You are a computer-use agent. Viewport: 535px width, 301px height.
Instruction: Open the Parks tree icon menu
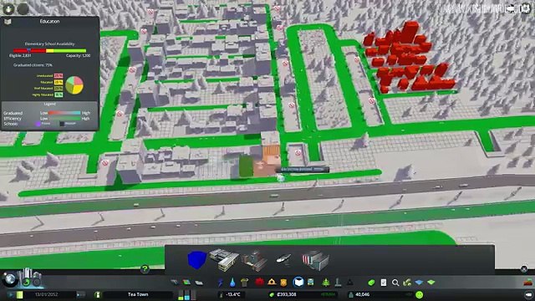coord(326,283)
